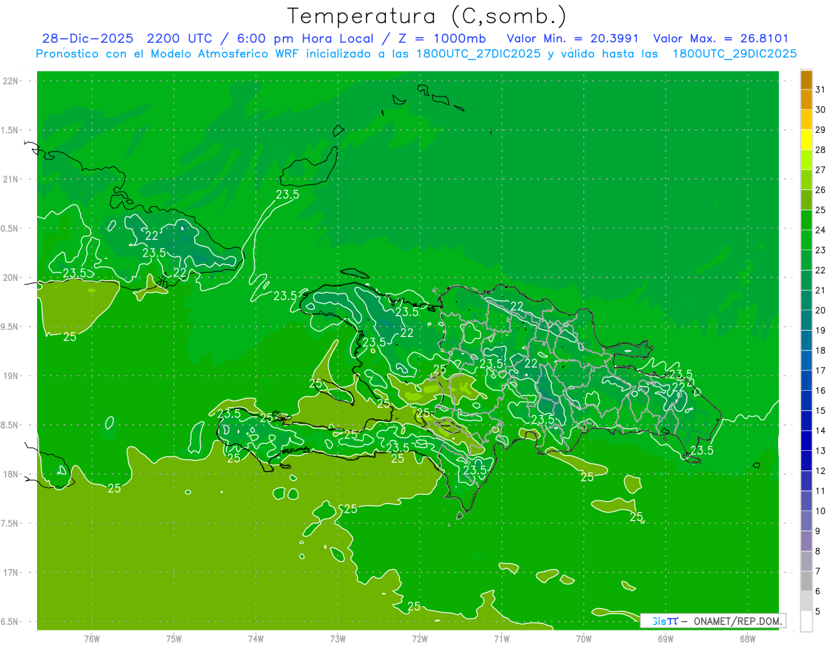The image size is (839, 648).
Task: Click the orange swatch between legend 30 and 31
Action: click(x=806, y=100)
